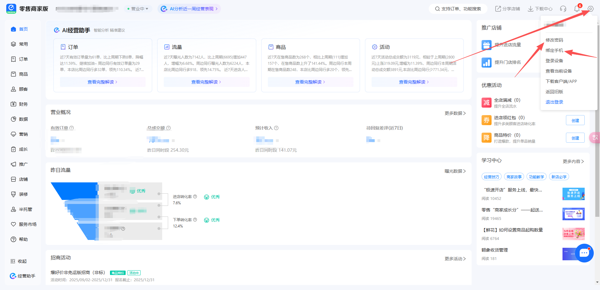Expand the 营业中 status dropdown
Screen dimensions: 600x290
coord(138,9)
